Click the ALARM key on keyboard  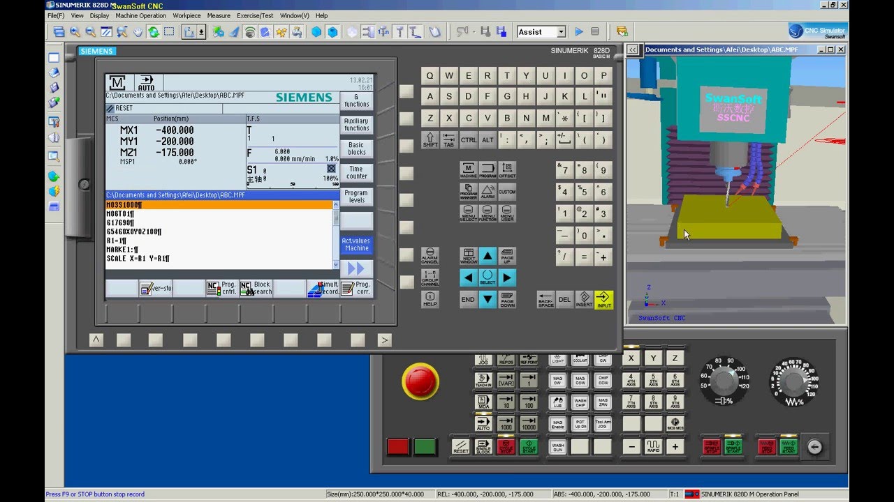click(x=488, y=192)
